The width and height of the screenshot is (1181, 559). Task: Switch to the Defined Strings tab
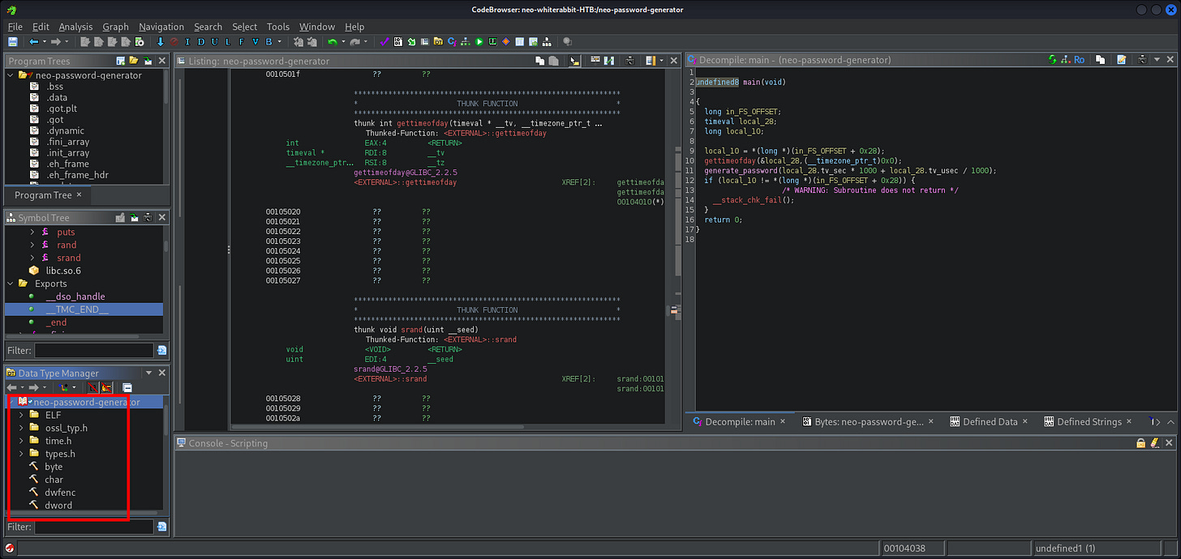(1089, 422)
